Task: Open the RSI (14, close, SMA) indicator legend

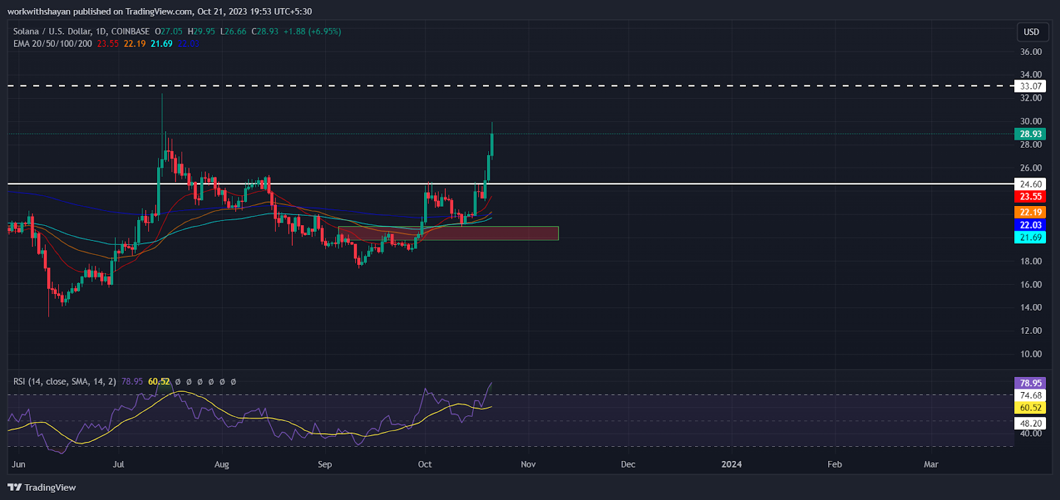Action: (65, 381)
